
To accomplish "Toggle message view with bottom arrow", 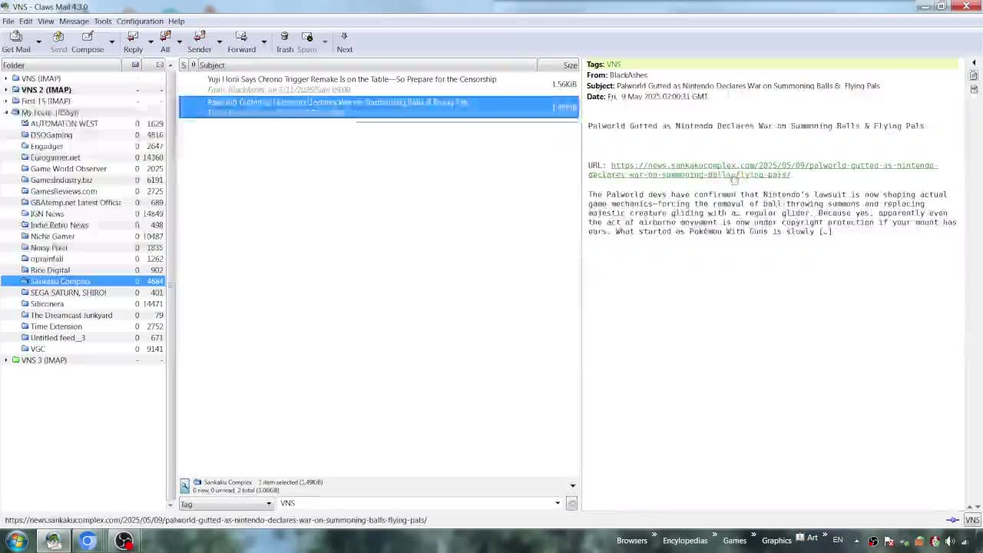I will 572,485.
